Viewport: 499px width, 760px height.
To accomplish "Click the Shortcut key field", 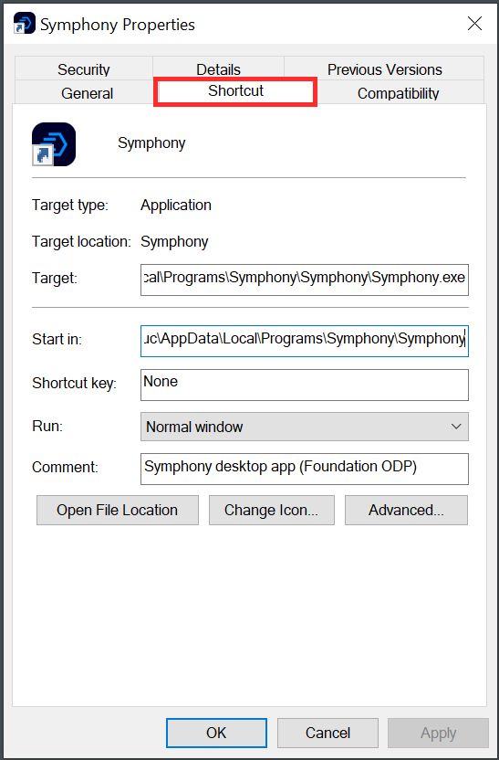I will click(x=305, y=385).
